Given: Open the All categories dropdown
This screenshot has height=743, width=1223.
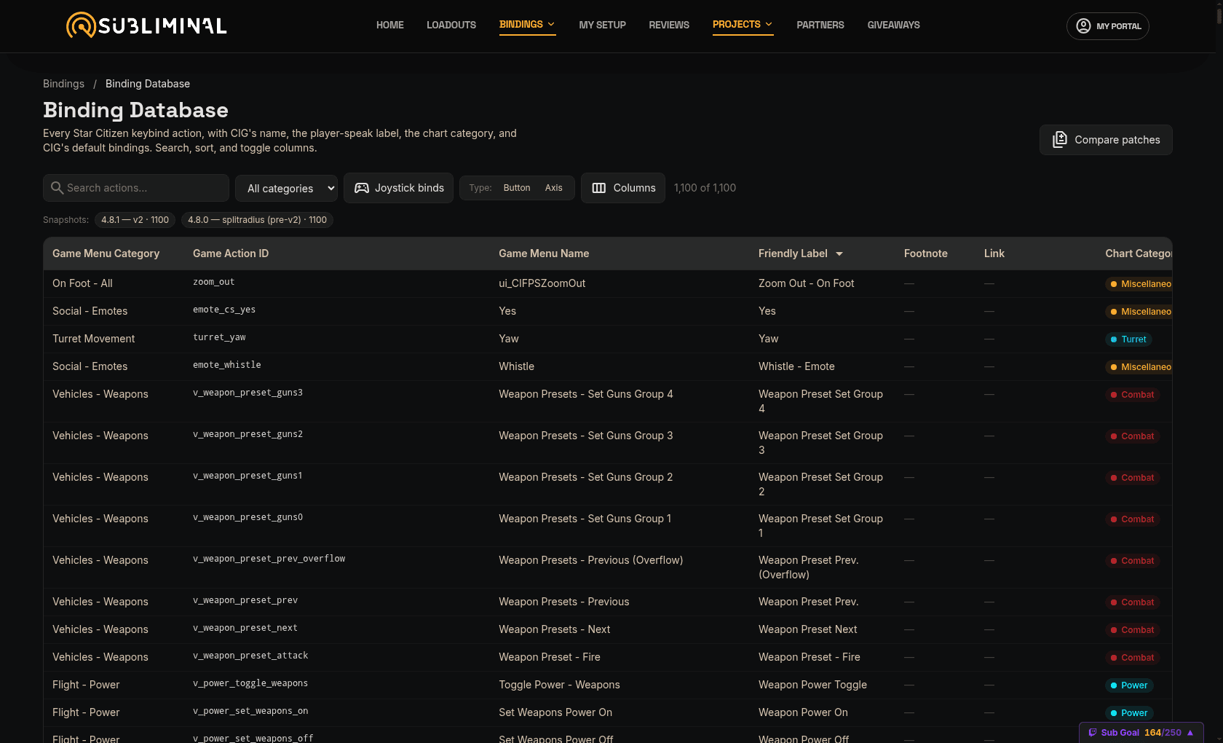Looking at the screenshot, I should pyautogui.click(x=286, y=188).
